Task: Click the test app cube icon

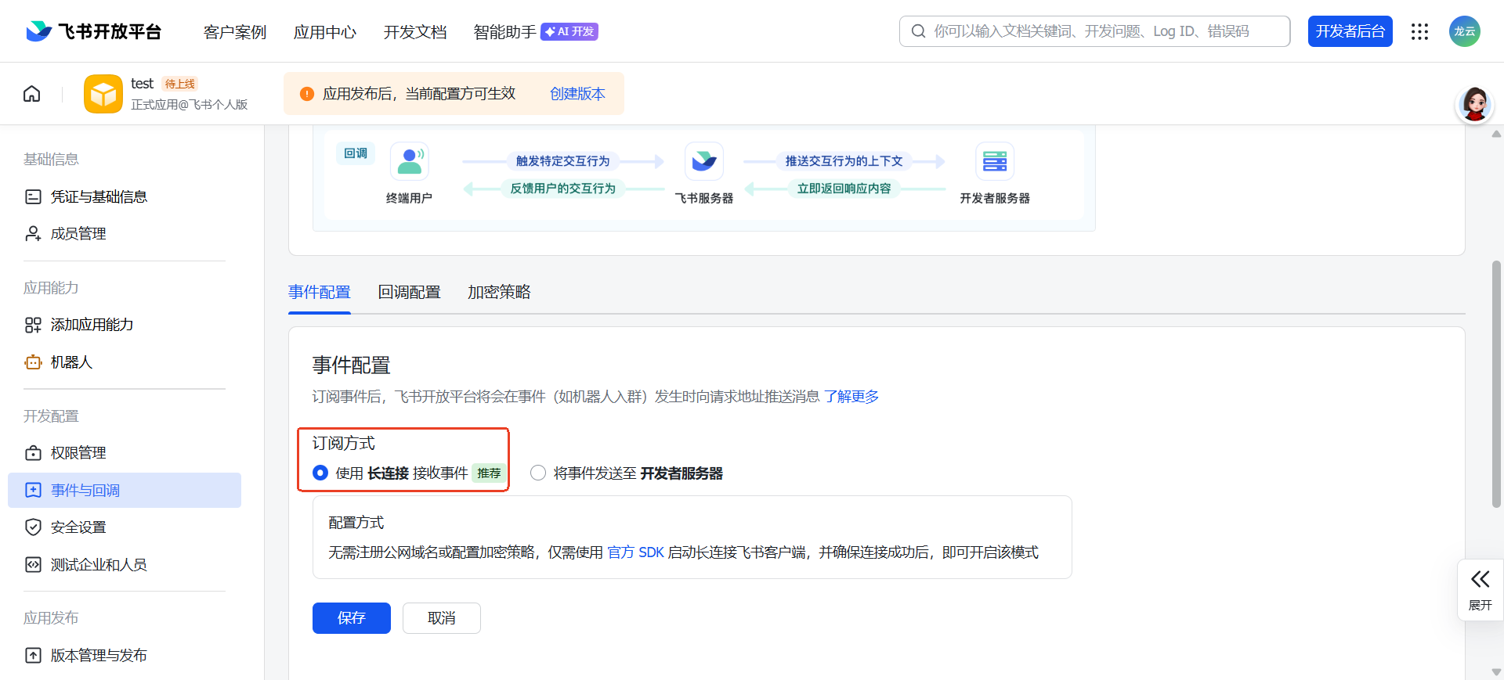Action: (x=103, y=94)
